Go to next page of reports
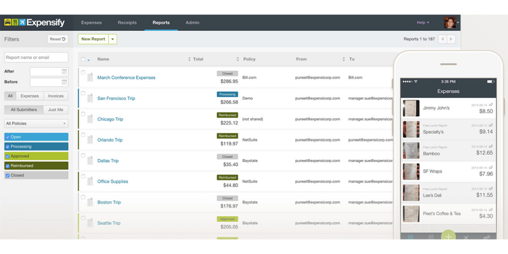508x254 pixels. click(x=451, y=39)
